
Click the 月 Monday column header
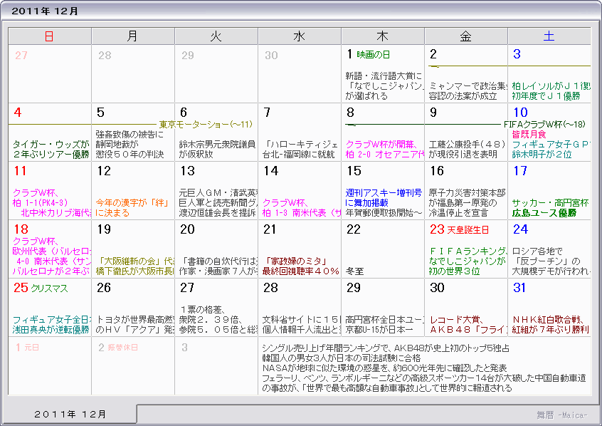(x=133, y=36)
